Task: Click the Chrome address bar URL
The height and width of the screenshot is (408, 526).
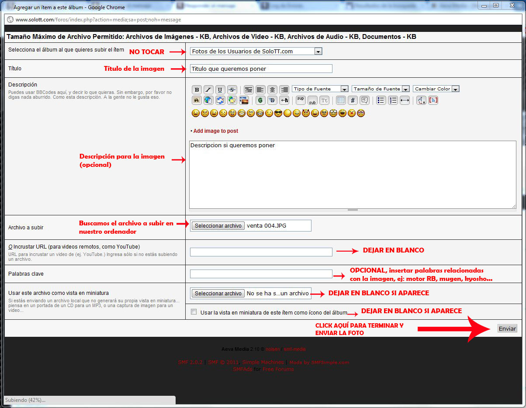Action: coord(98,20)
